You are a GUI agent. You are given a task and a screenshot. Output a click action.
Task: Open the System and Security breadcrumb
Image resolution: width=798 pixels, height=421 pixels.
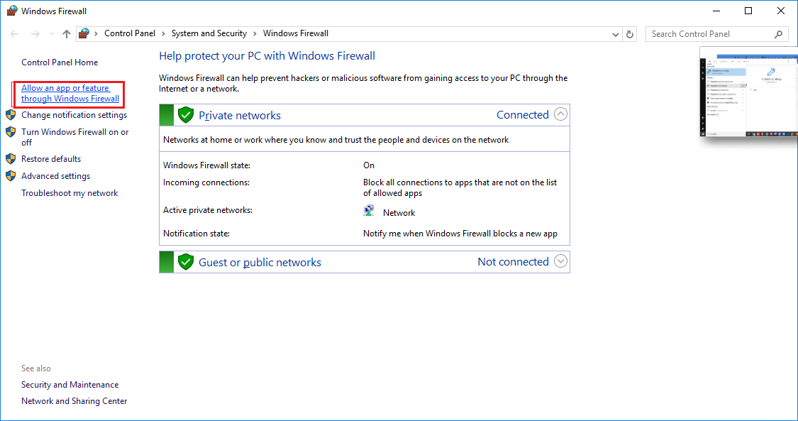(209, 33)
